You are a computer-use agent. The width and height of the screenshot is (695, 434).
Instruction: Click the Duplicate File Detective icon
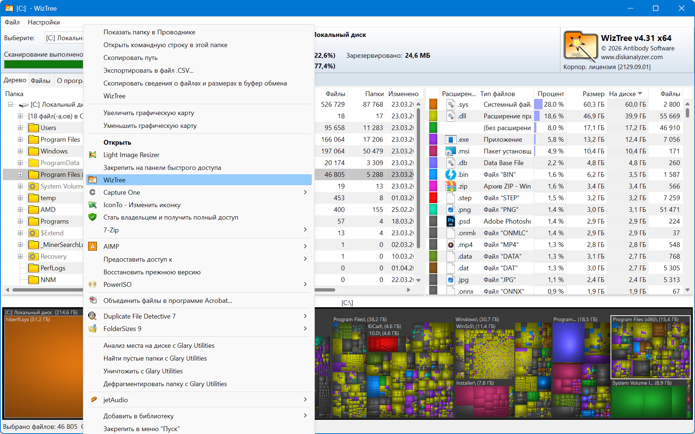[93, 316]
